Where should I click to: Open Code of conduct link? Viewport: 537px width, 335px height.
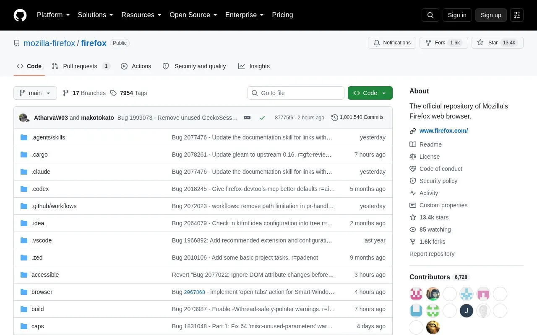(436, 169)
